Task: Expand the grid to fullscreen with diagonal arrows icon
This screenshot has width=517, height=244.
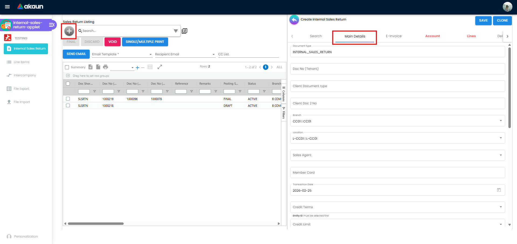Action: (160, 67)
